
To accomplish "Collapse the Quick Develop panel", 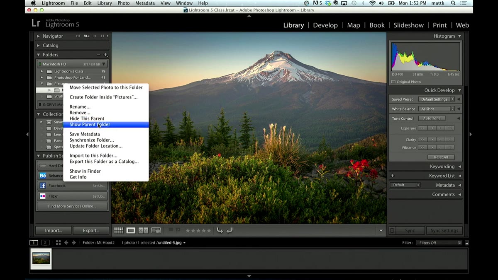I will pos(459,90).
